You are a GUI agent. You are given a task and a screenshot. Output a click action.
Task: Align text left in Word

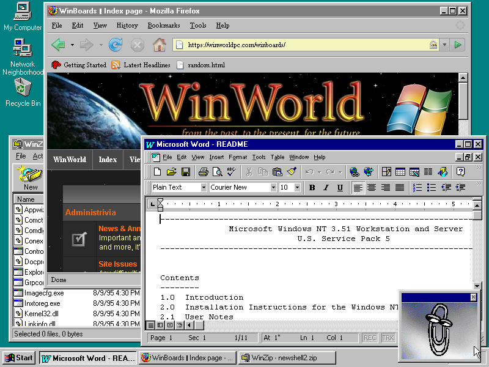358,187
